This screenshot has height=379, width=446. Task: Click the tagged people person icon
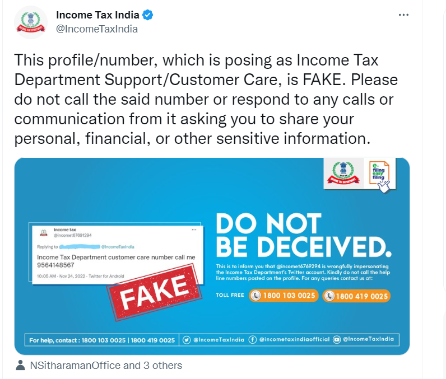pyautogui.click(x=20, y=366)
